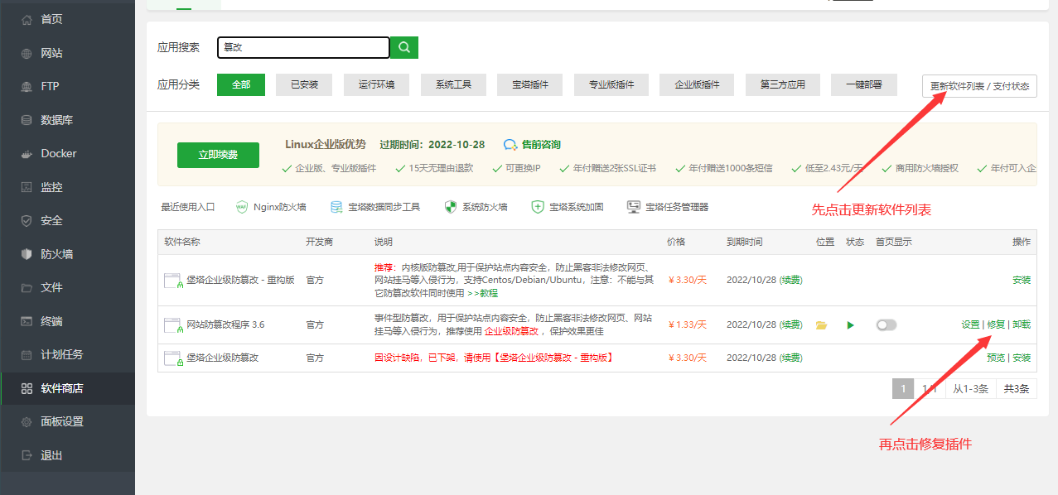Click the shield icon beside 防火墙
The width and height of the screenshot is (1058, 495).
tap(27, 254)
